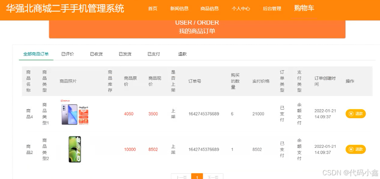Click the 商品照片 column header
The width and height of the screenshot is (380, 179).
[68, 81]
